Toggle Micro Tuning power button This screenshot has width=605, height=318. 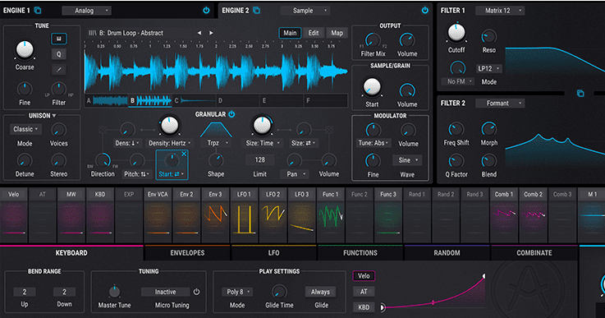[196, 292]
